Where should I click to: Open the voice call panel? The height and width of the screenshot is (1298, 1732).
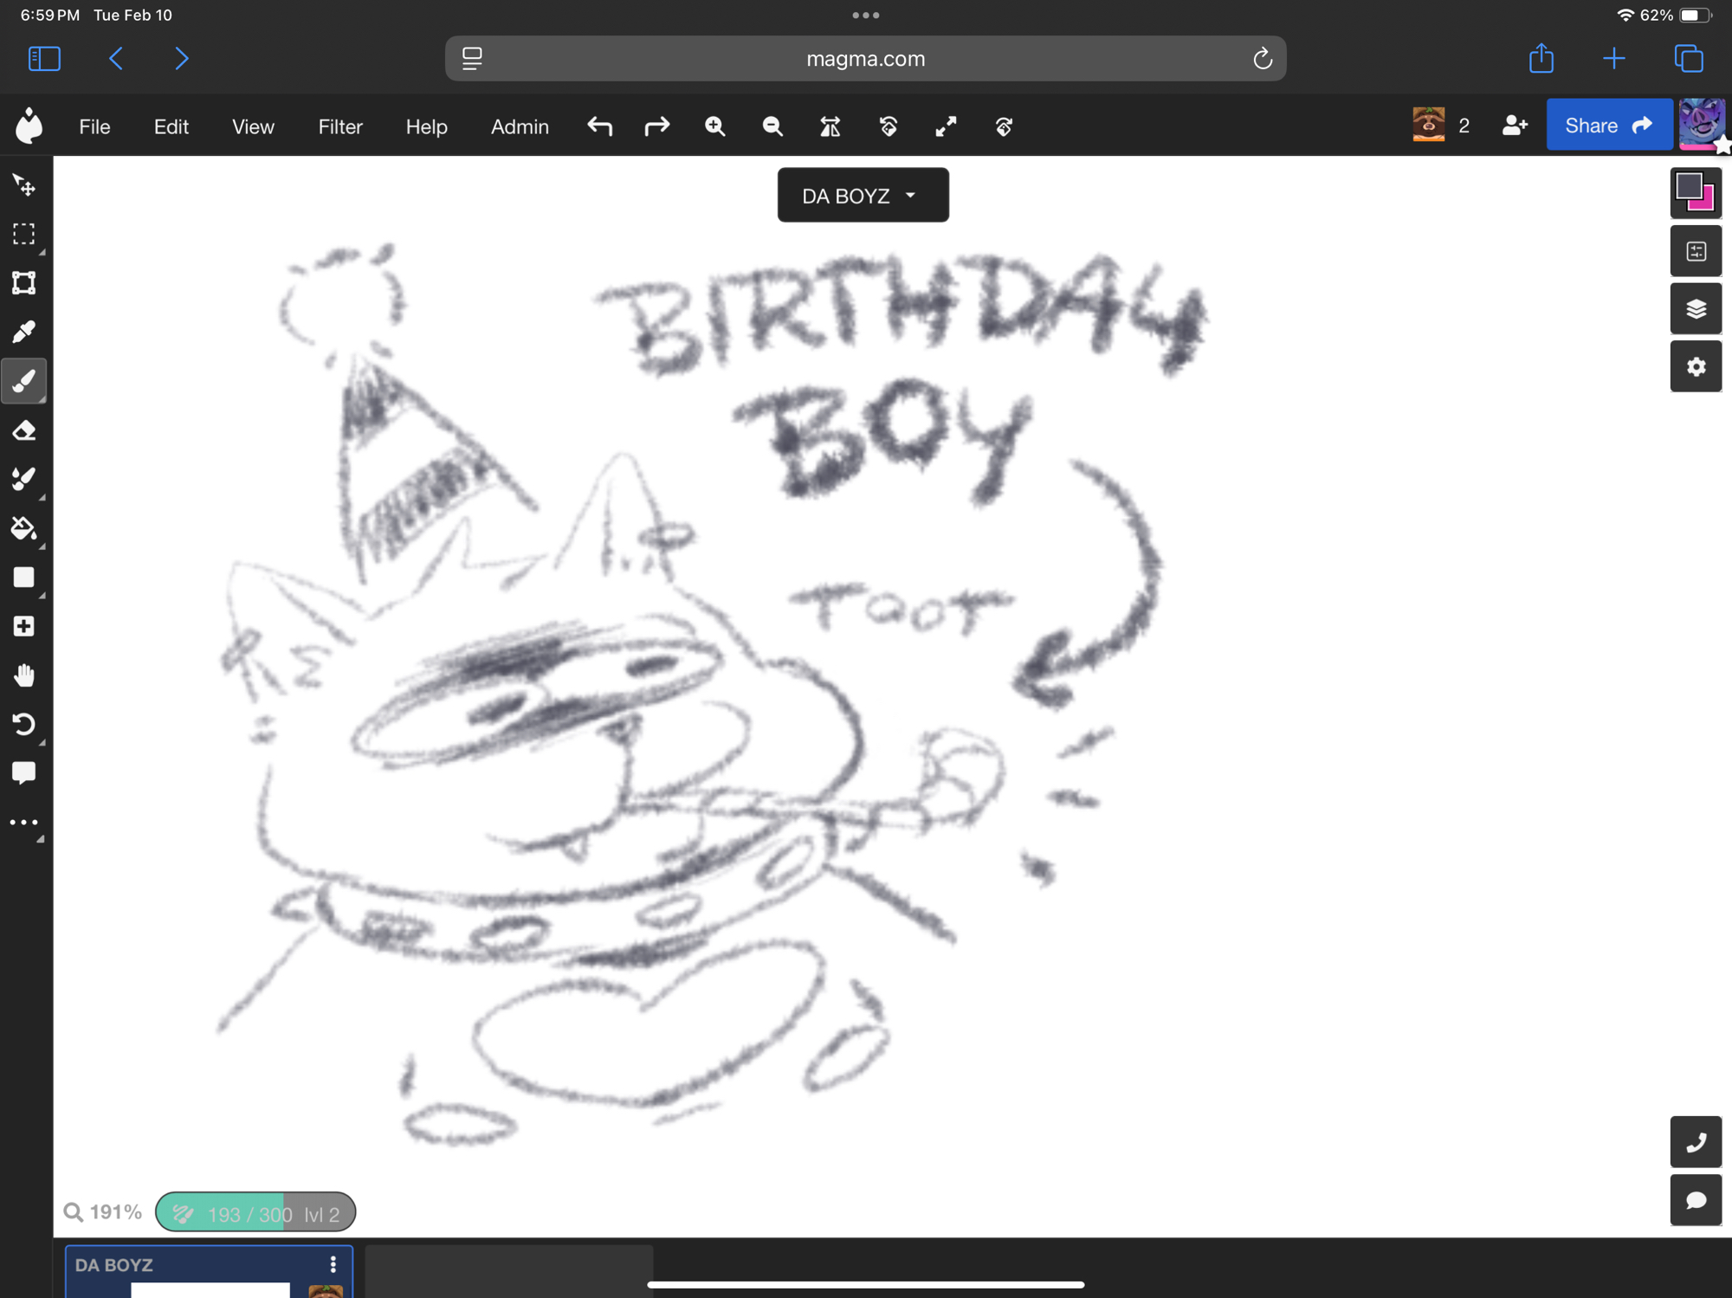[1696, 1142]
